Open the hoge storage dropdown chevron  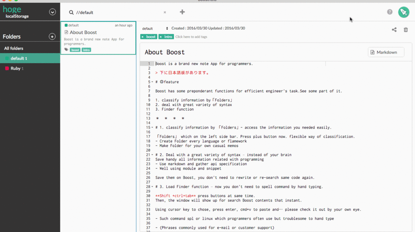(52, 12)
